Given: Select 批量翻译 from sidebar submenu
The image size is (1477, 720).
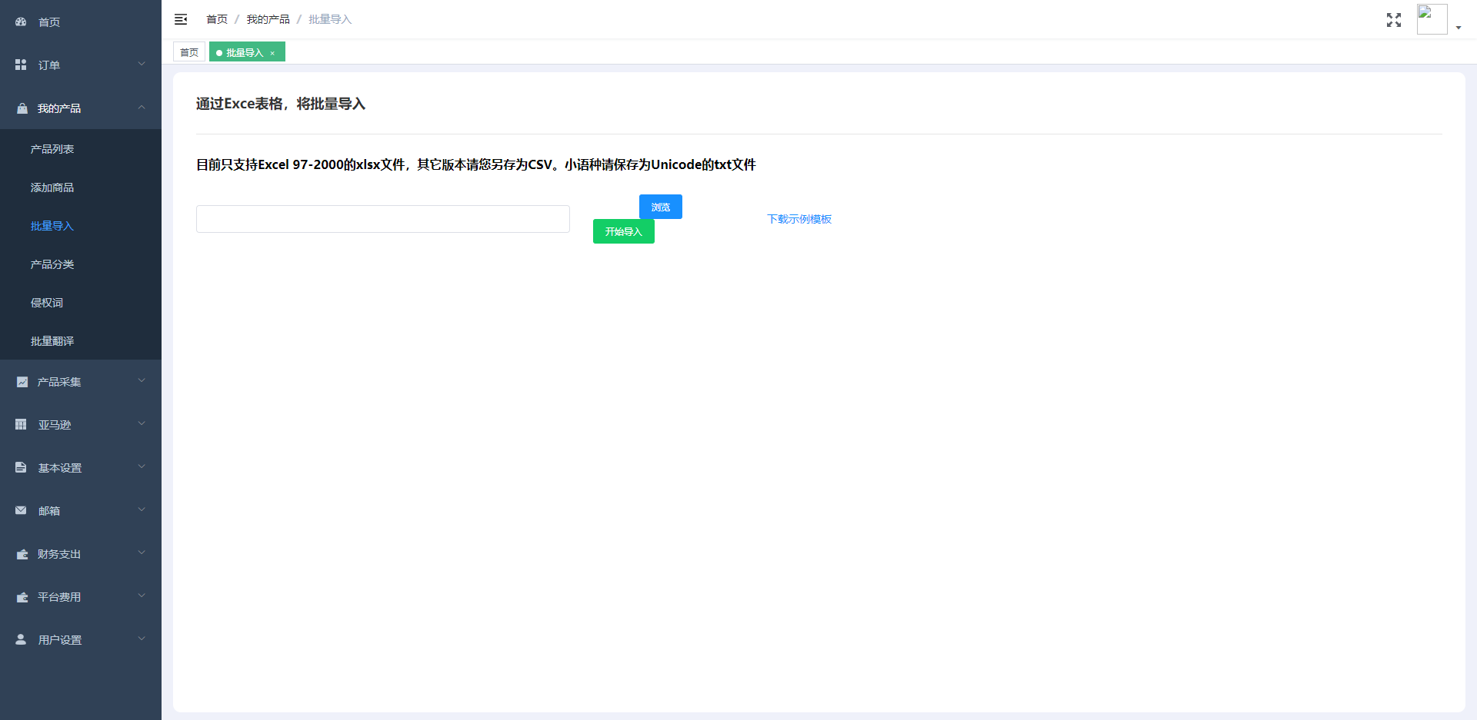Looking at the screenshot, I should [x=52, y=341].
